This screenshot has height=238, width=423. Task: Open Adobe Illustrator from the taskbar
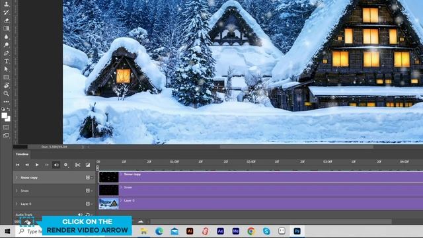pyautogui.click(x=190, y=231)
